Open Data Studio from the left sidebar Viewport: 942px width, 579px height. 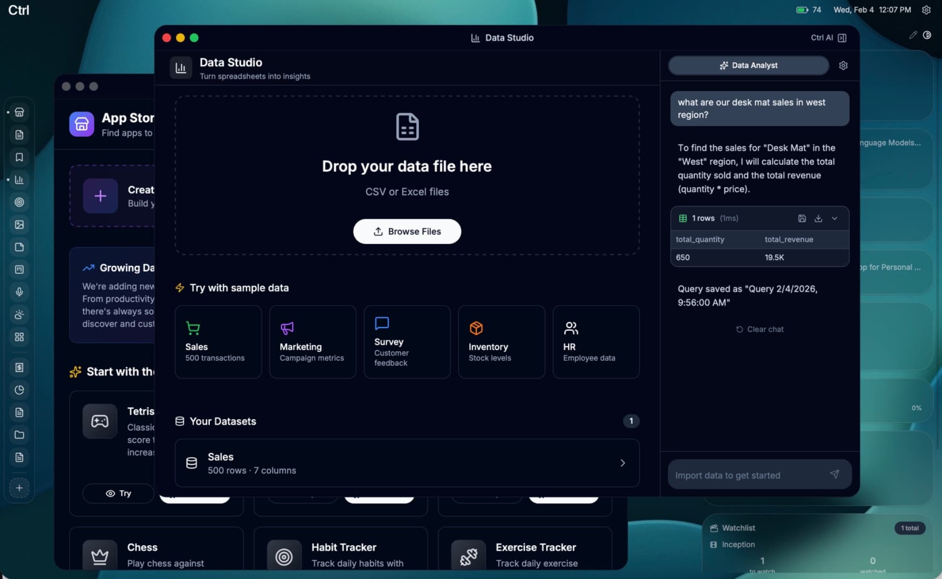point(20,180)
